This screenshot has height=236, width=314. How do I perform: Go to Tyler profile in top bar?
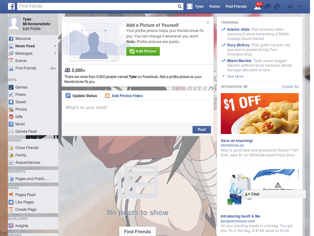coord(195,6)
